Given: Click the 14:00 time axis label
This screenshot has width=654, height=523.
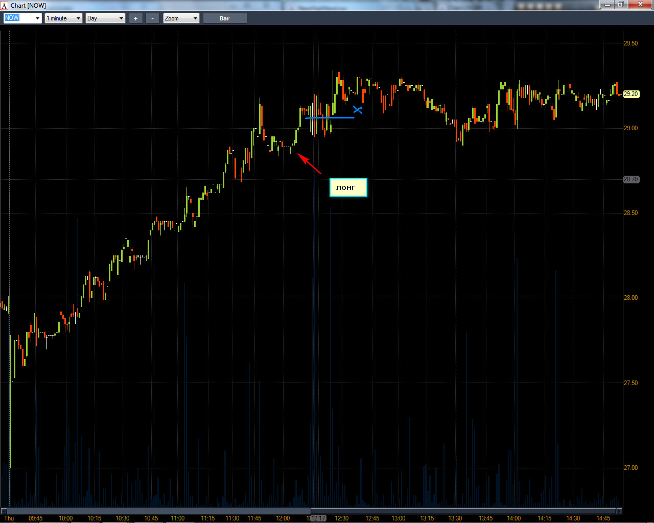Looking at the screenshot, I should click(x=514, y=518).
